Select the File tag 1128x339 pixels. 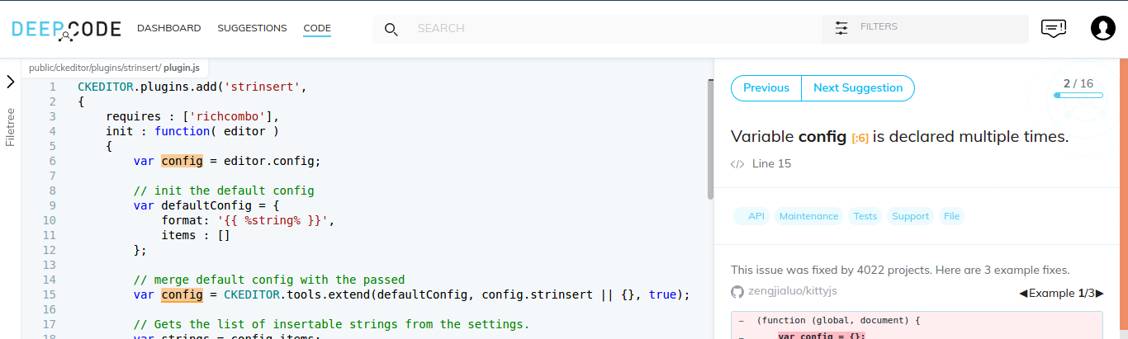click(x=951, y=216)
